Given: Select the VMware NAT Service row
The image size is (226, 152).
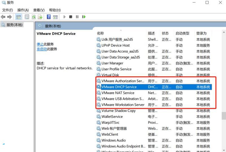Looking at the screenshot, I should pyautogui.click(x=154, y=93).
